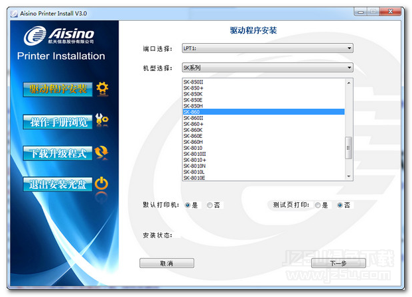Click the wrench icon beside 操作手册浏览
Screen dimensions: 412x297
(102, 120)
